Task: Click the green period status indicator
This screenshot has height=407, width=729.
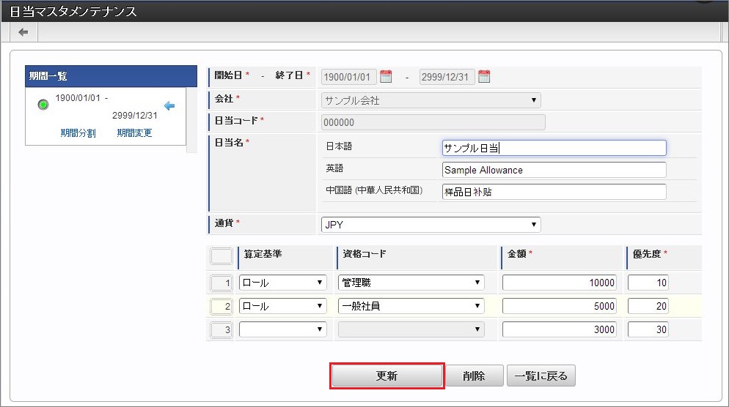Action: tap(43, 105)
